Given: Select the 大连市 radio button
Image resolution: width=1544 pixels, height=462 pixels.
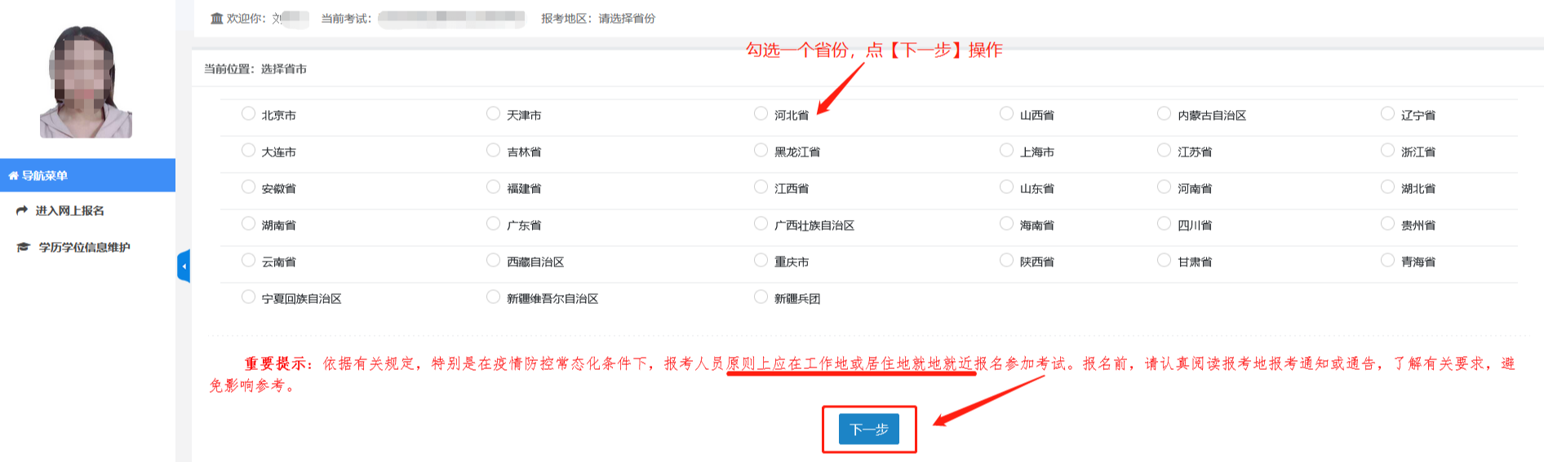Looking at the screenshot, I should coord(248,150).
